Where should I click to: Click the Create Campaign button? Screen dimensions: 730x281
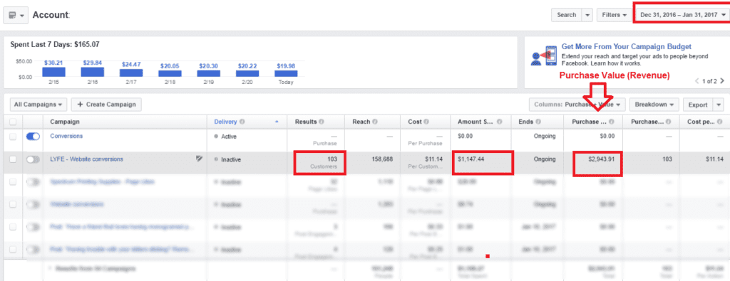click(x=106, y=105)
